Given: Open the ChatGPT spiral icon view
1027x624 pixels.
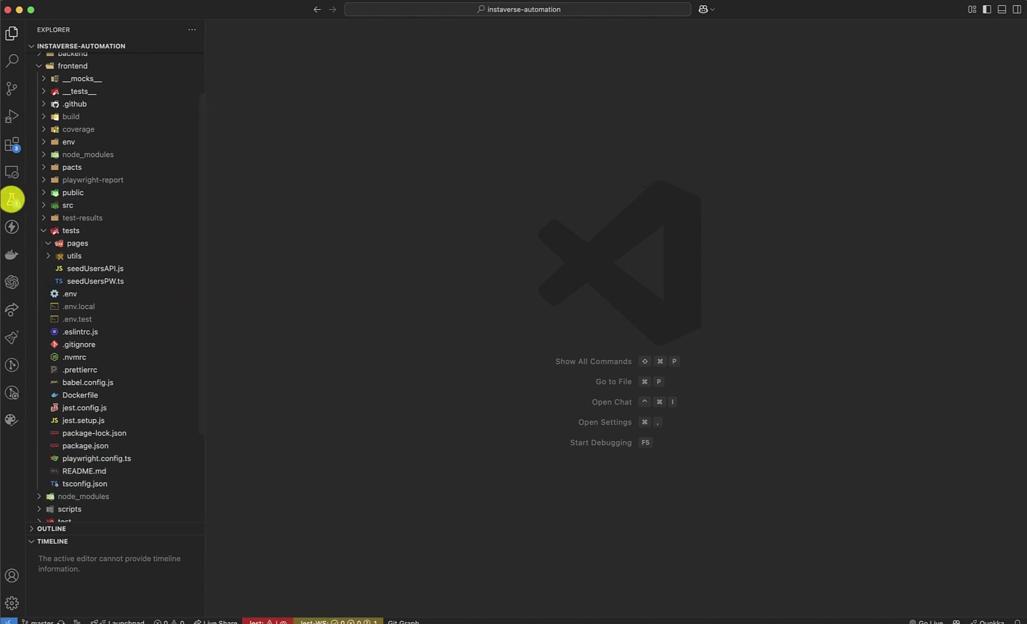Looking at the screenshot, I should (12, 282).
